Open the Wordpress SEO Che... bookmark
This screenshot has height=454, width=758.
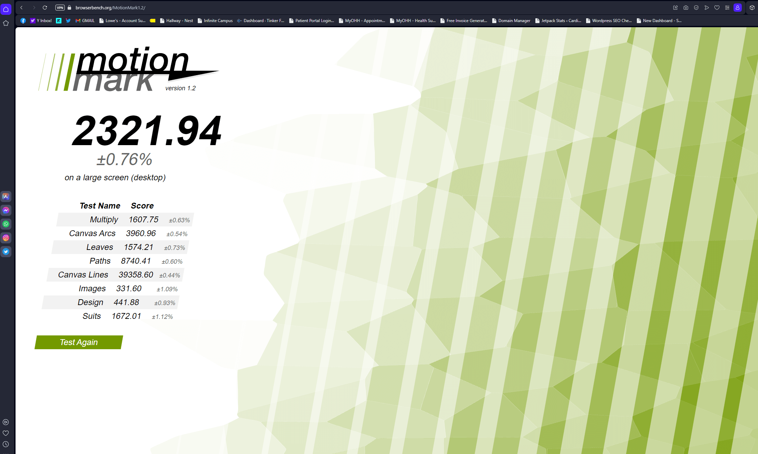coord(609,21)
